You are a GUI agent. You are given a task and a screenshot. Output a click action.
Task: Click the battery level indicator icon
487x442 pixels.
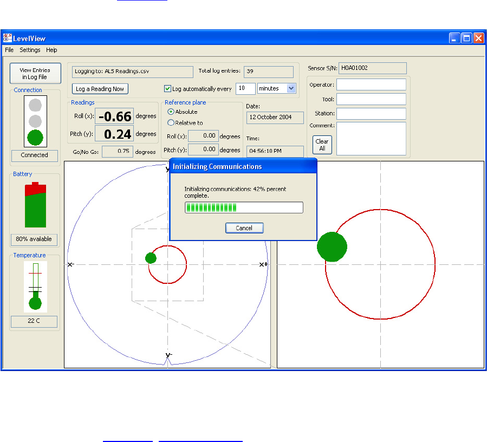pos(35,205)
